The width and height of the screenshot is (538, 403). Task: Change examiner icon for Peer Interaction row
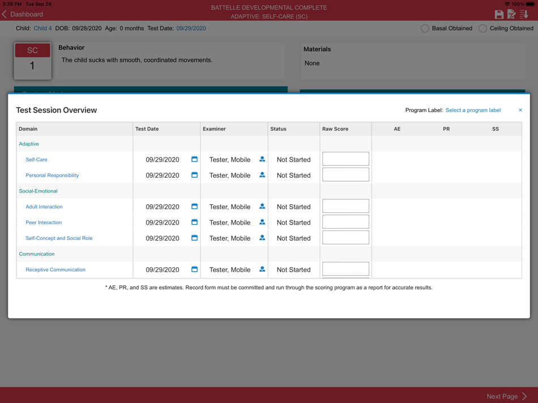pos(262,222)
